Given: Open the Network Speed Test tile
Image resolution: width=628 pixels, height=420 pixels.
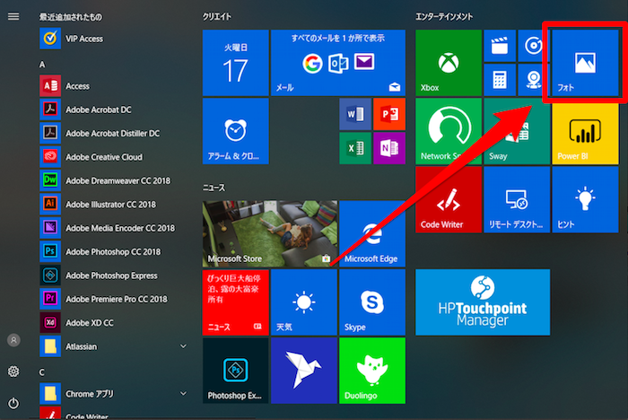Looking at the screenshot, I should pos(449,131).
